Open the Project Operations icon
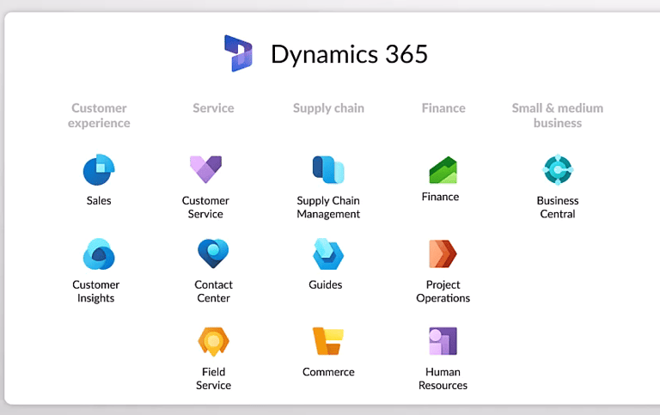Screen dimensions: 660x415 pos(443,253)
